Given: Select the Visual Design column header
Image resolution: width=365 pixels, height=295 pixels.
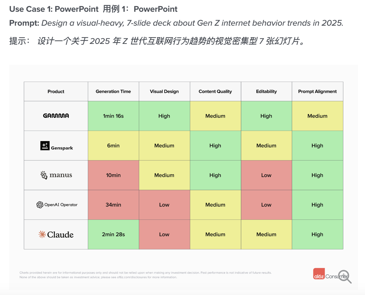Looking at the screenshot, I should click(164, 92).
